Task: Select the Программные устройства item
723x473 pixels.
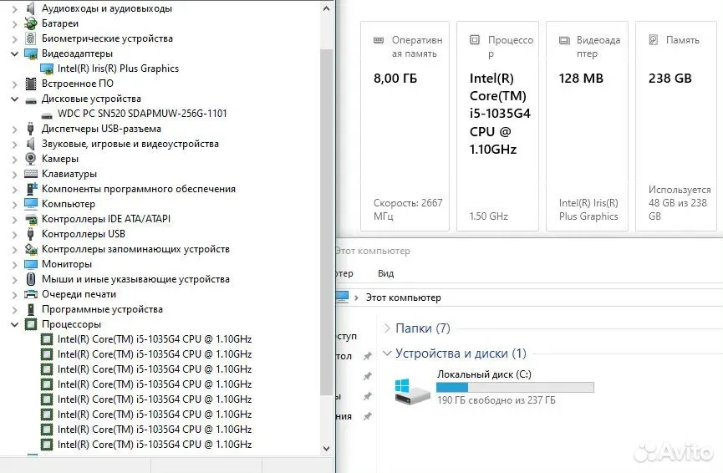Action: pos(102,309)
